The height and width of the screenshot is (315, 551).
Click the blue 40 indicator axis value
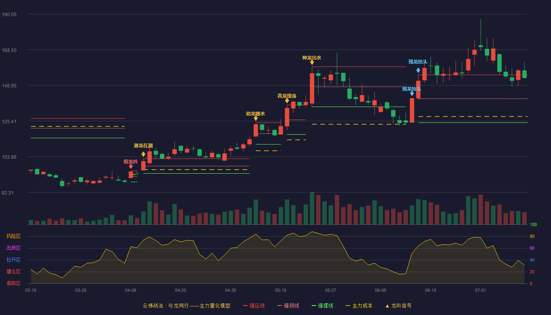tap(532, 260)
